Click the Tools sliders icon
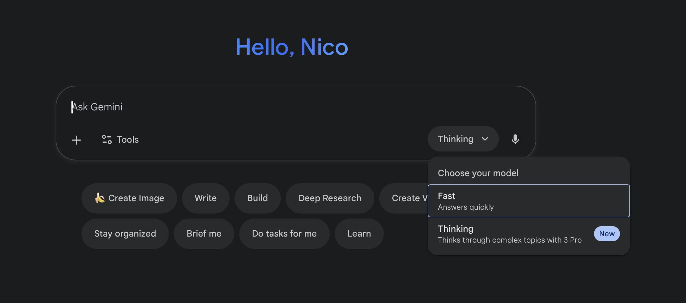The width and height of the screenshot is (686, 303). [x=107, y=139]
